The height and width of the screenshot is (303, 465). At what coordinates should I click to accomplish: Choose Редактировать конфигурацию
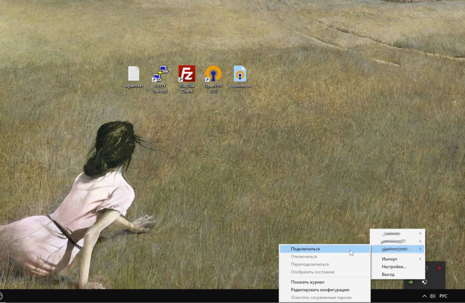coord(325,290)
